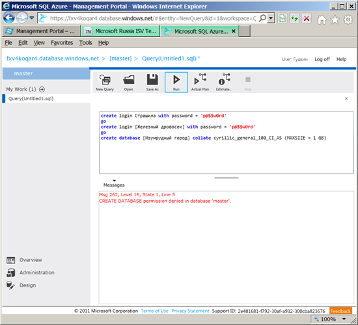Open the browser Tools gear icon

coord(348,20)
